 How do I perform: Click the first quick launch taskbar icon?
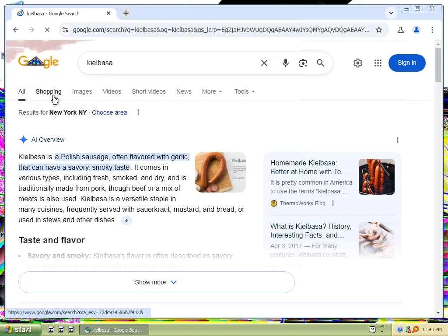[x=51, y=330]
